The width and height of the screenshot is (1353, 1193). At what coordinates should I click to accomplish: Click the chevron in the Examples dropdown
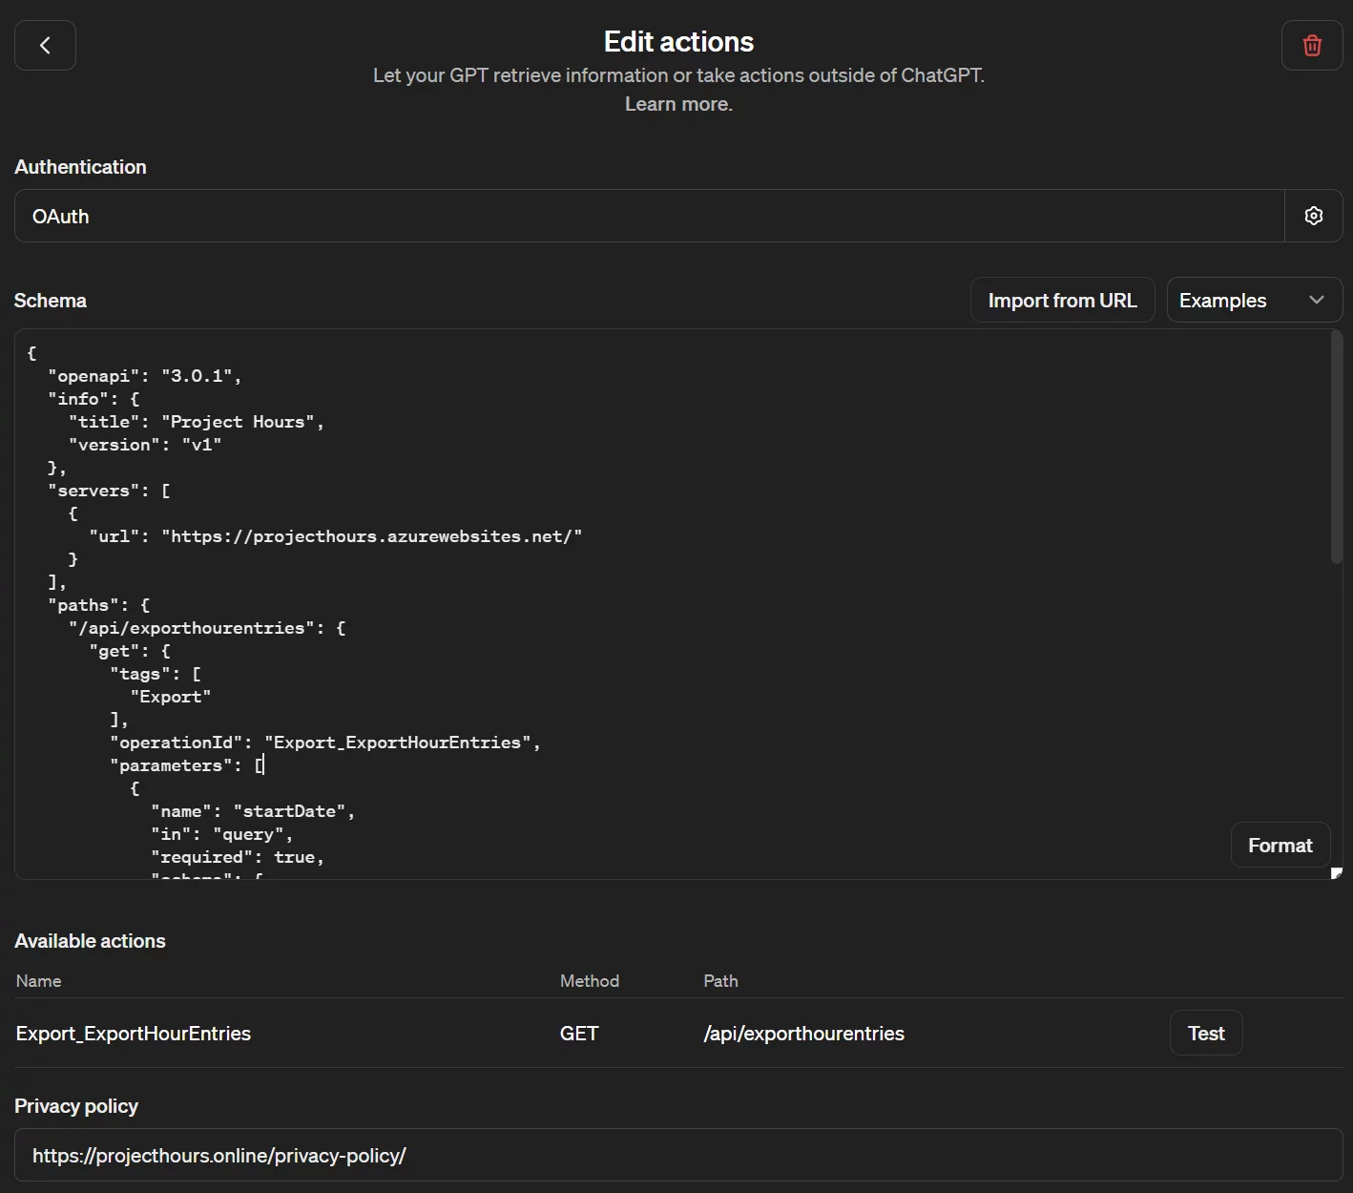click(1317, 300)
